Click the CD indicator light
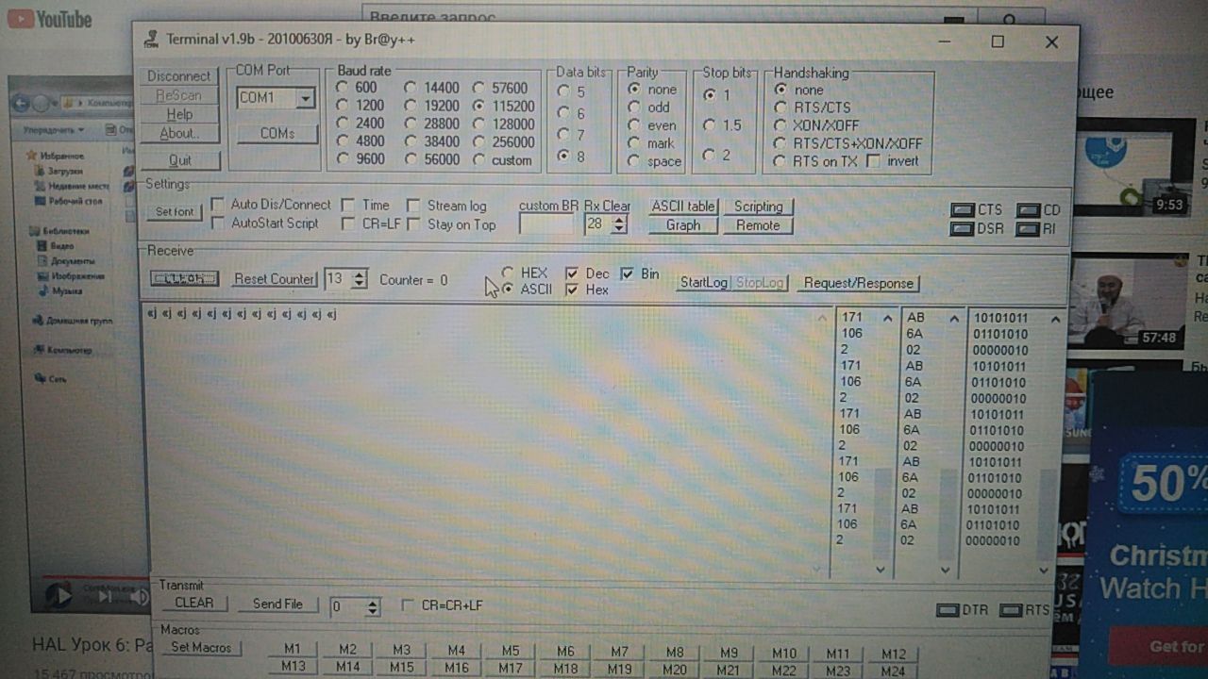 tap(1027, 210)
